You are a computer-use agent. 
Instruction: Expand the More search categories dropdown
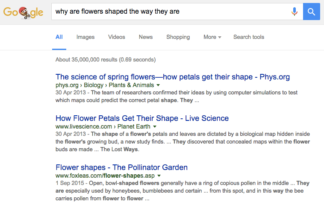(212, 37)
